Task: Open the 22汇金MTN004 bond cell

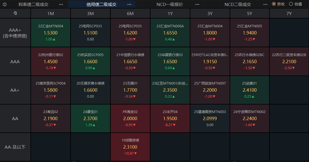Action: point(51,33)
